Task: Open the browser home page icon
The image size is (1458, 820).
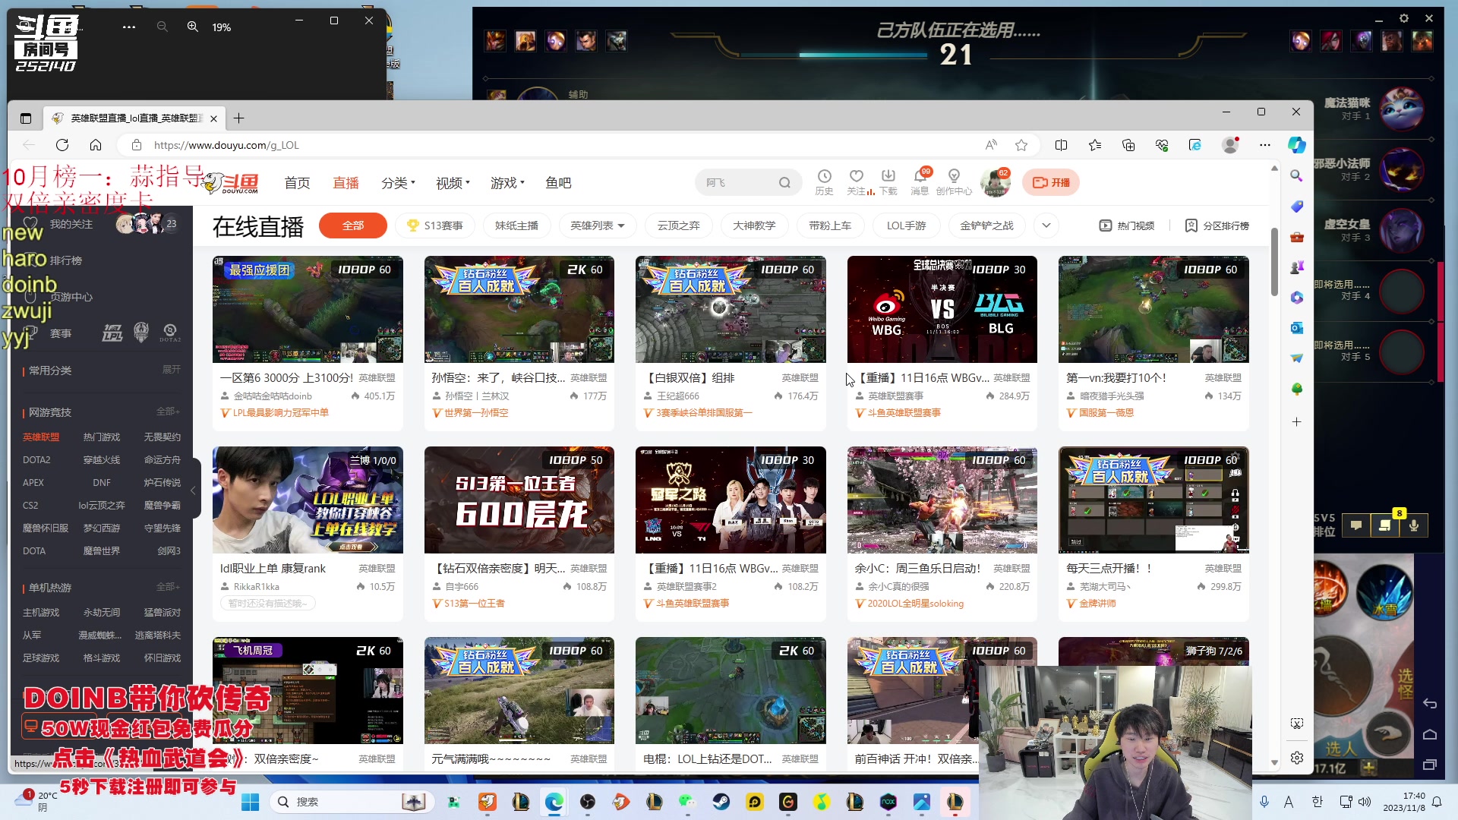Action: point(96,145)
